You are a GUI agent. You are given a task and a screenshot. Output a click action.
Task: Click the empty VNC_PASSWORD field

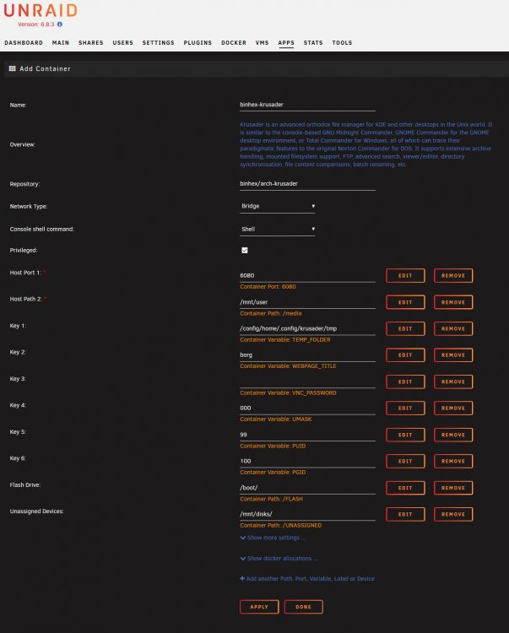click(x=307, y=381)
